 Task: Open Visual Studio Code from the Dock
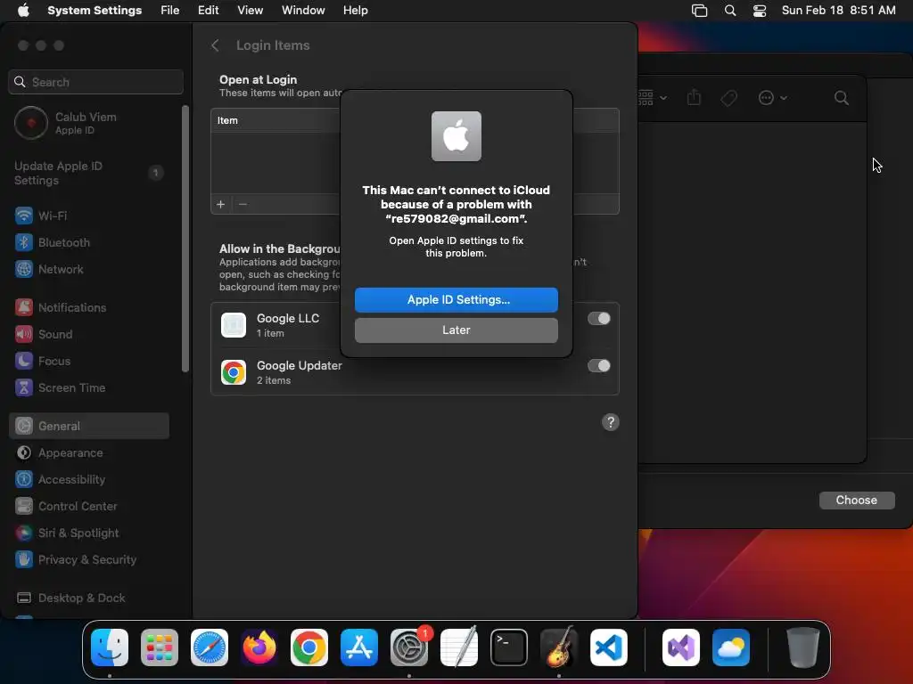click(x=609, y=647)
